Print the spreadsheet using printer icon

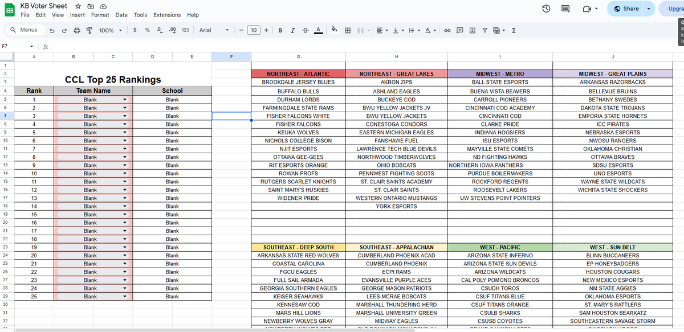pyautogui.click(x=76, y=30)
